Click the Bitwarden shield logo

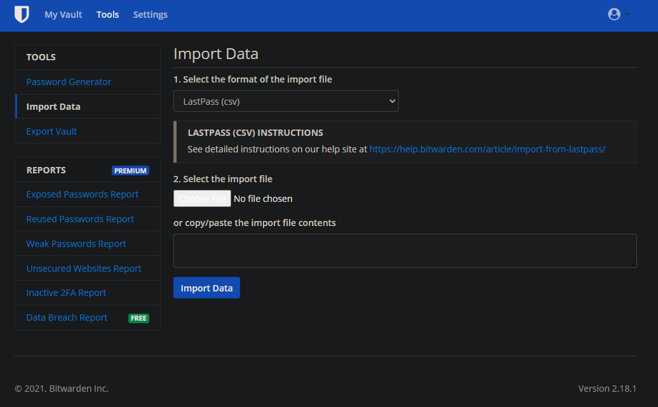click(x=22, y=14)
